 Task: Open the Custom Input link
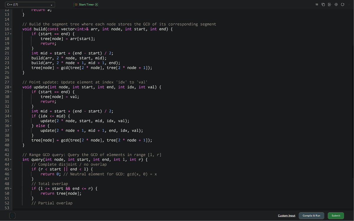click(x=286, y=216)
